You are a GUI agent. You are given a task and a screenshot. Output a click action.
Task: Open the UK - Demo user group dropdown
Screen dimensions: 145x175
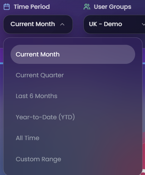coord(114,24)
